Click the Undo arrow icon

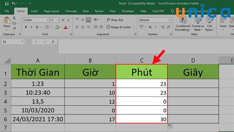click(x=13, y=3)
